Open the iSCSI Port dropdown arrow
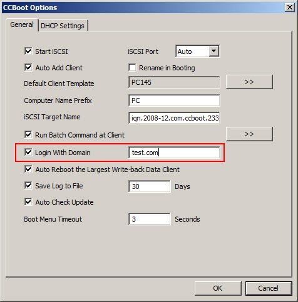This screenshot has width=298, height=302. (x=213, y=51)
